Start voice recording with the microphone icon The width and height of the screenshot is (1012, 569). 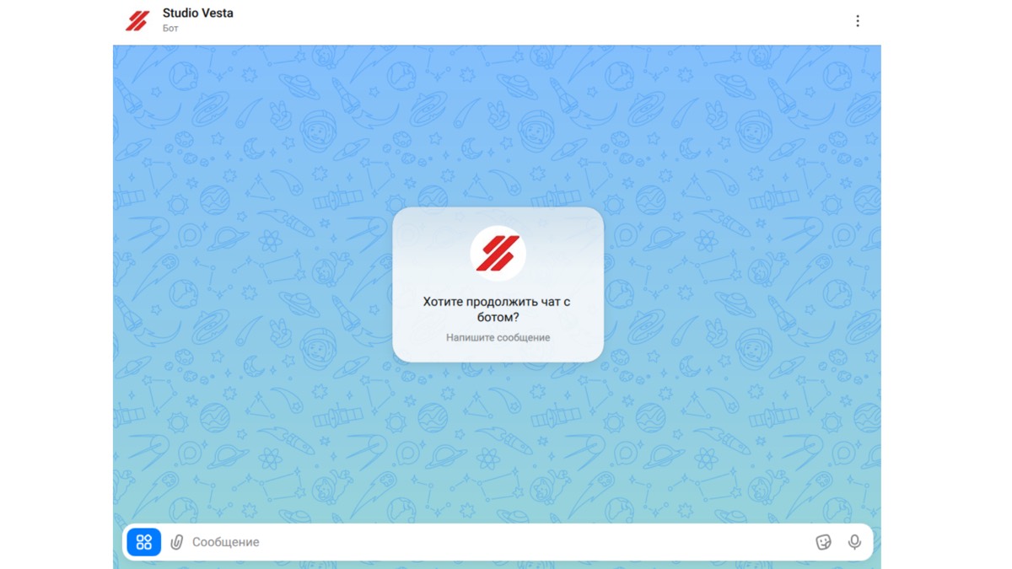[x=854, y=542]
